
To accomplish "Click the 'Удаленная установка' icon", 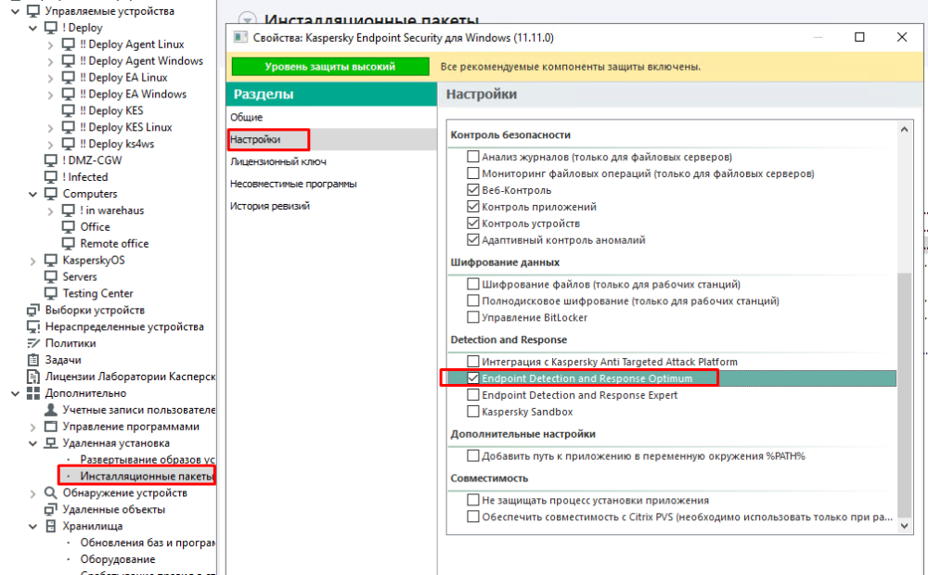I will [x=51, y=443].
